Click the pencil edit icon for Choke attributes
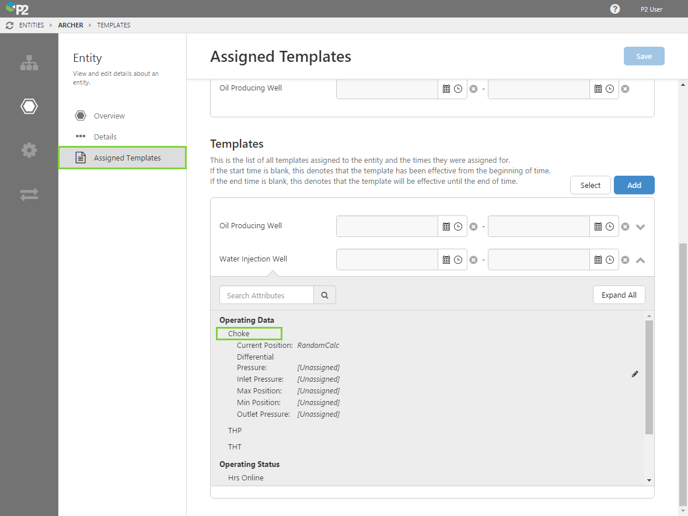 (x=635, y=374)
